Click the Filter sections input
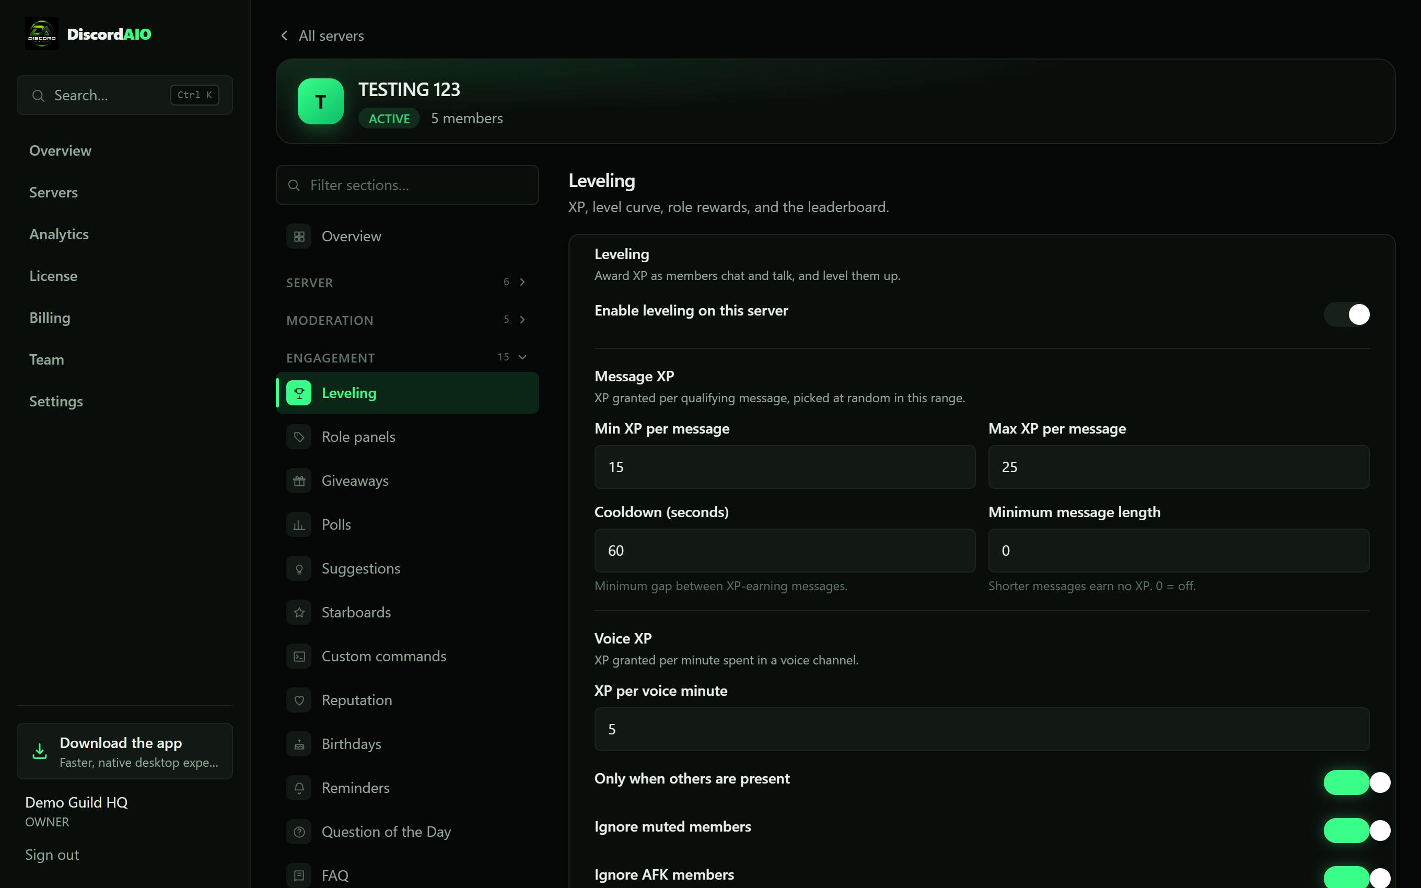The image size is (1421, 888). coord(407,185)
